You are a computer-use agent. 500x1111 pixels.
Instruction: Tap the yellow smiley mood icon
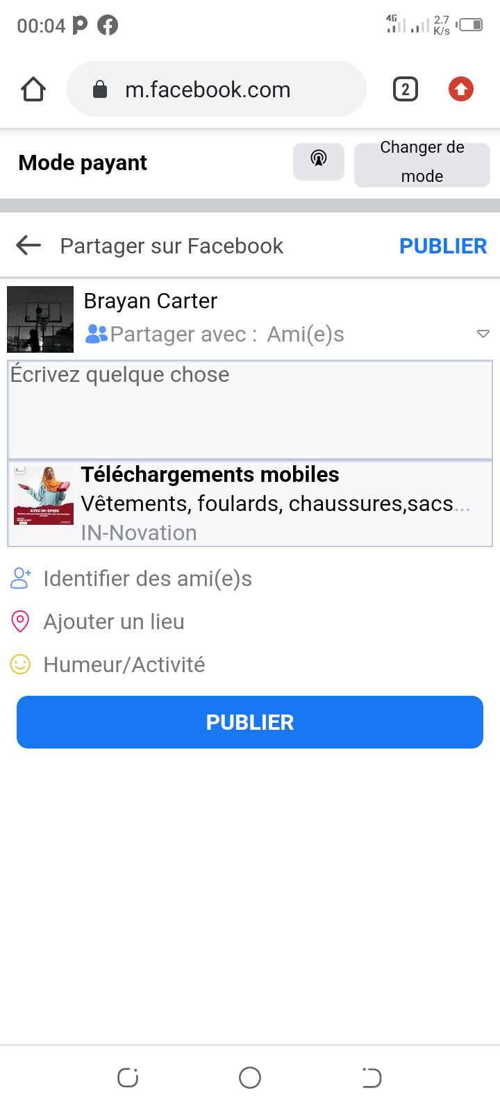pos(21,665)
